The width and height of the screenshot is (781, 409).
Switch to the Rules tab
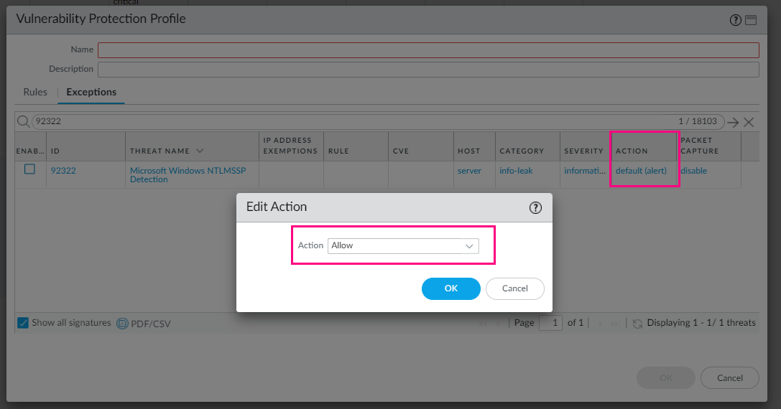click(x=35, y=92)
